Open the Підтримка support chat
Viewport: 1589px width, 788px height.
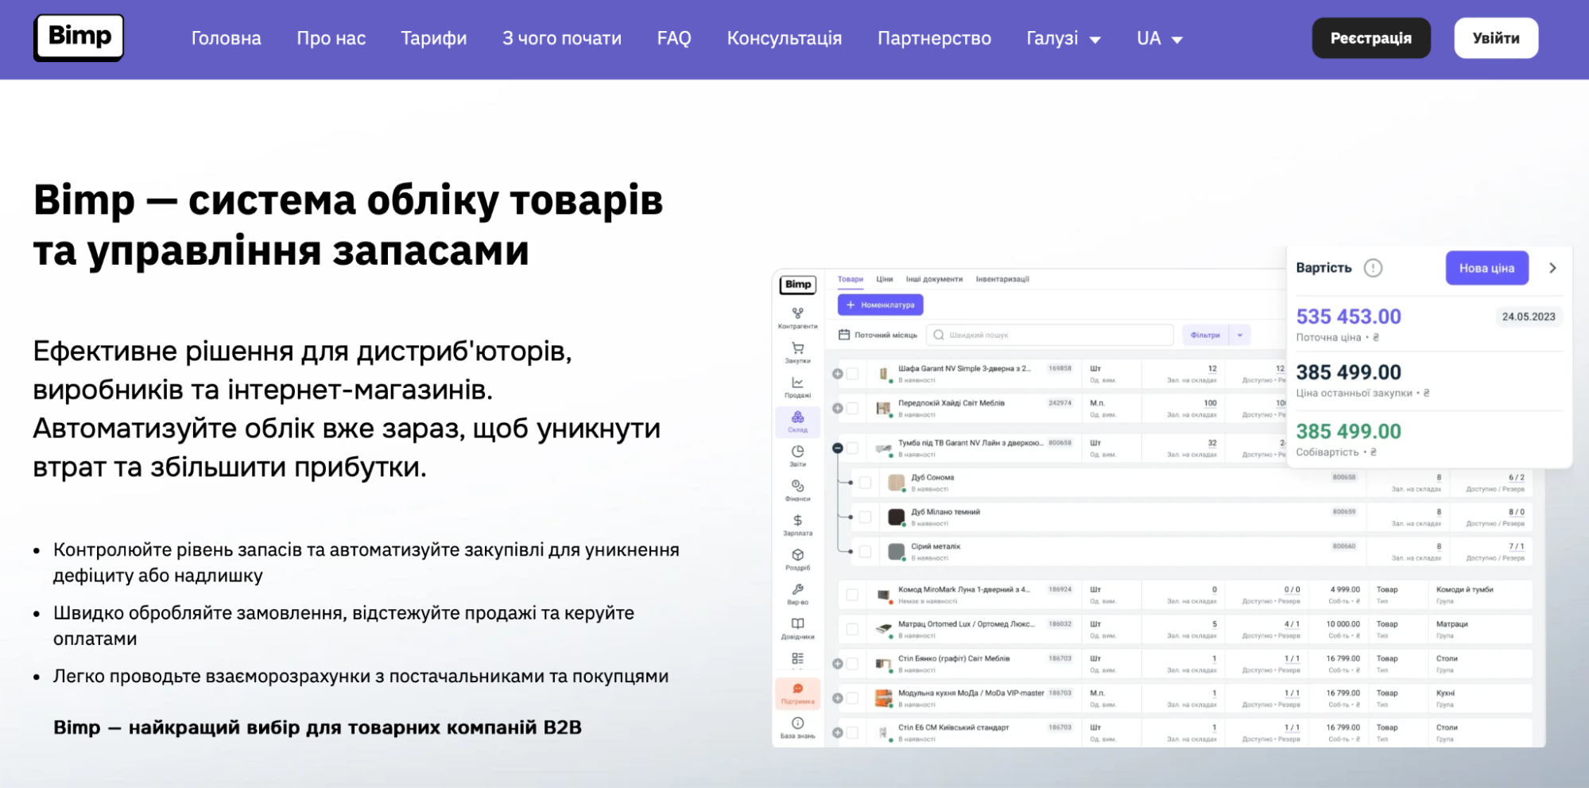point(798,693)
